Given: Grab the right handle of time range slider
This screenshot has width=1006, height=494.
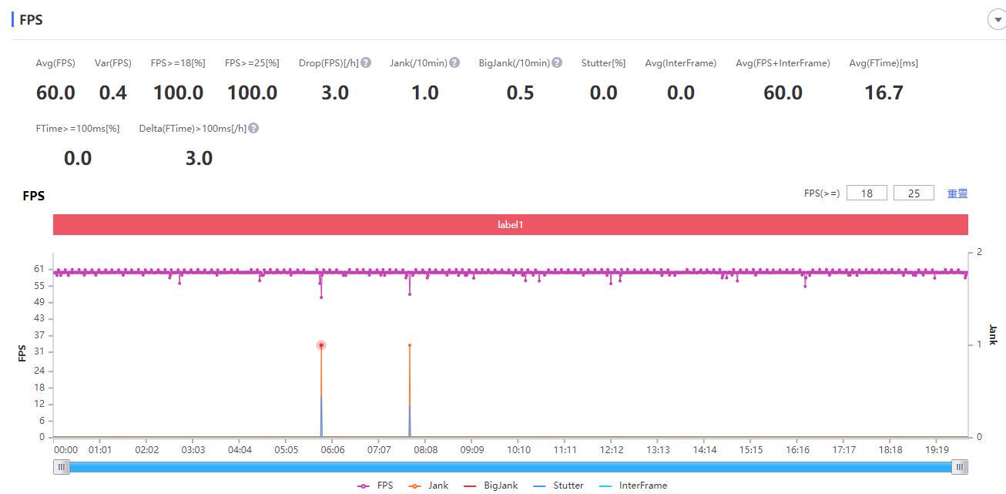Looking at the screenshot, I should [959, 467].
